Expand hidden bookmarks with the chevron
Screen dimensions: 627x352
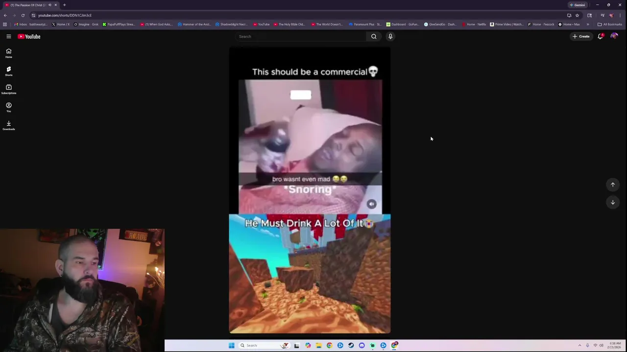(x=588, y=24)
